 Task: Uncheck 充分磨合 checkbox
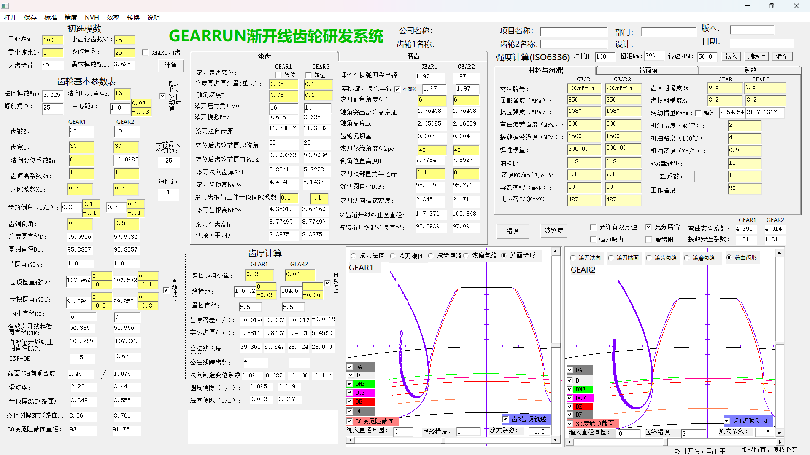pos(649,227)
